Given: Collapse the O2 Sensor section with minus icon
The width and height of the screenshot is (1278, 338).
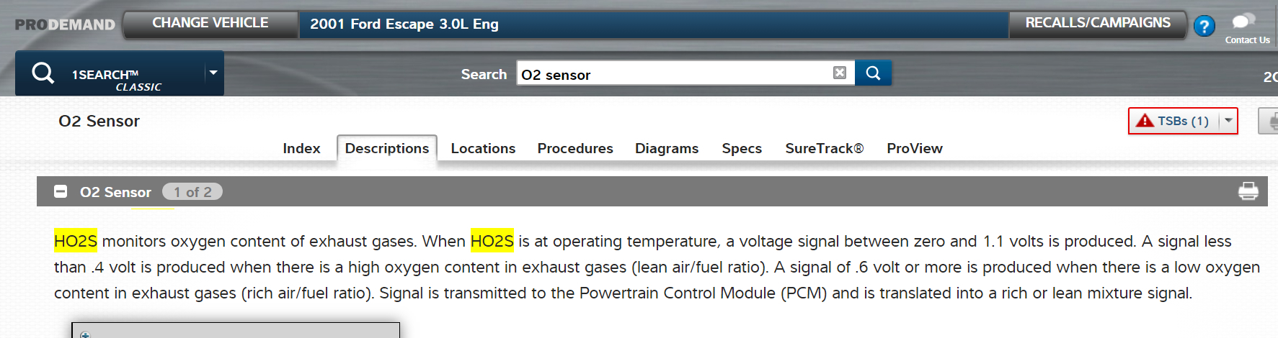Looking at the screenshot, I should coord(61,191).
